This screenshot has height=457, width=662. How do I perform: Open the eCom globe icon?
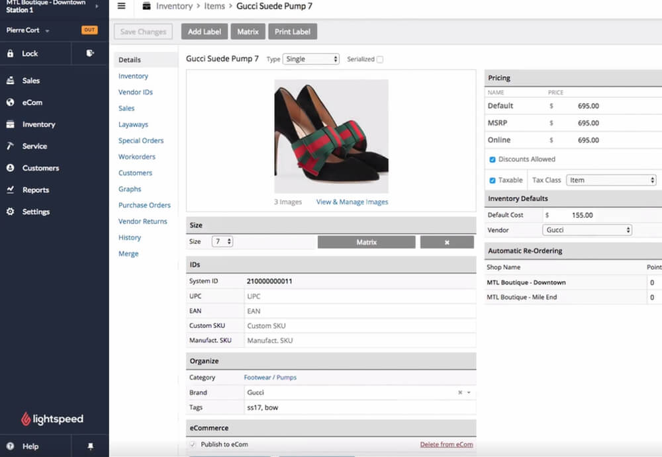click(x=11, y=102)
